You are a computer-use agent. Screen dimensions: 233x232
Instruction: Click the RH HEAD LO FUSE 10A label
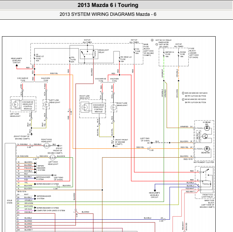tap(126, 59)
